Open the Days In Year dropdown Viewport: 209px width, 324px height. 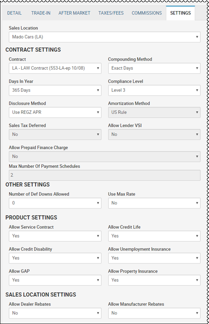point(55,90)
